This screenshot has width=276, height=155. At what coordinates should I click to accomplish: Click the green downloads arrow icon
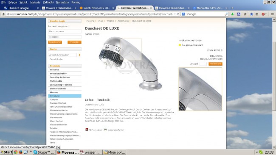point(232,14)
